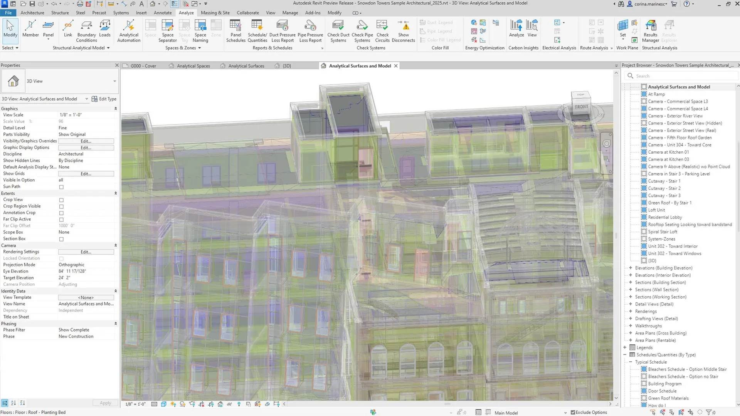Click the Project Browser search field

pos(682,76)
